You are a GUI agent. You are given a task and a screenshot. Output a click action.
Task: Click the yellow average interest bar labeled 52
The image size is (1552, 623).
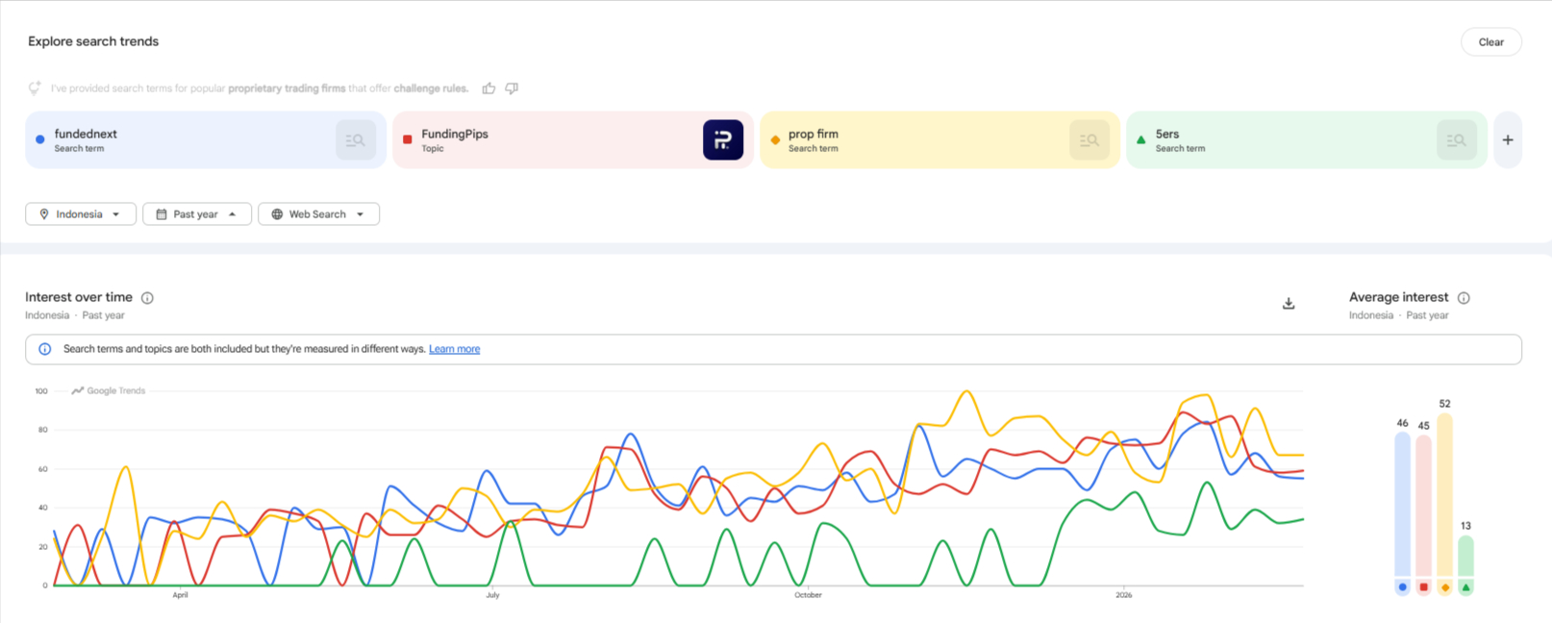point(1444,496)
